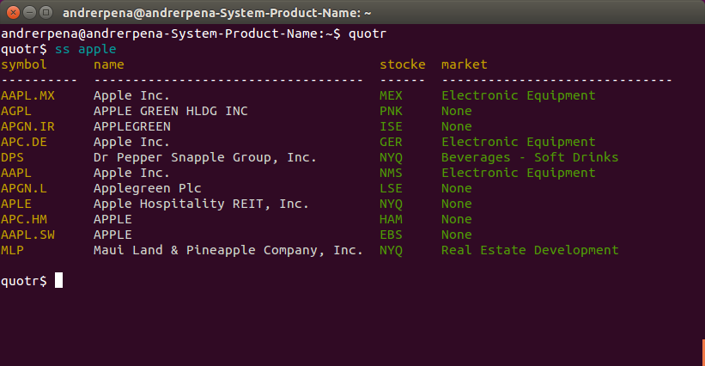Click the 'symbol' column header
Screen dimensions: 705x366
[24, 64]
